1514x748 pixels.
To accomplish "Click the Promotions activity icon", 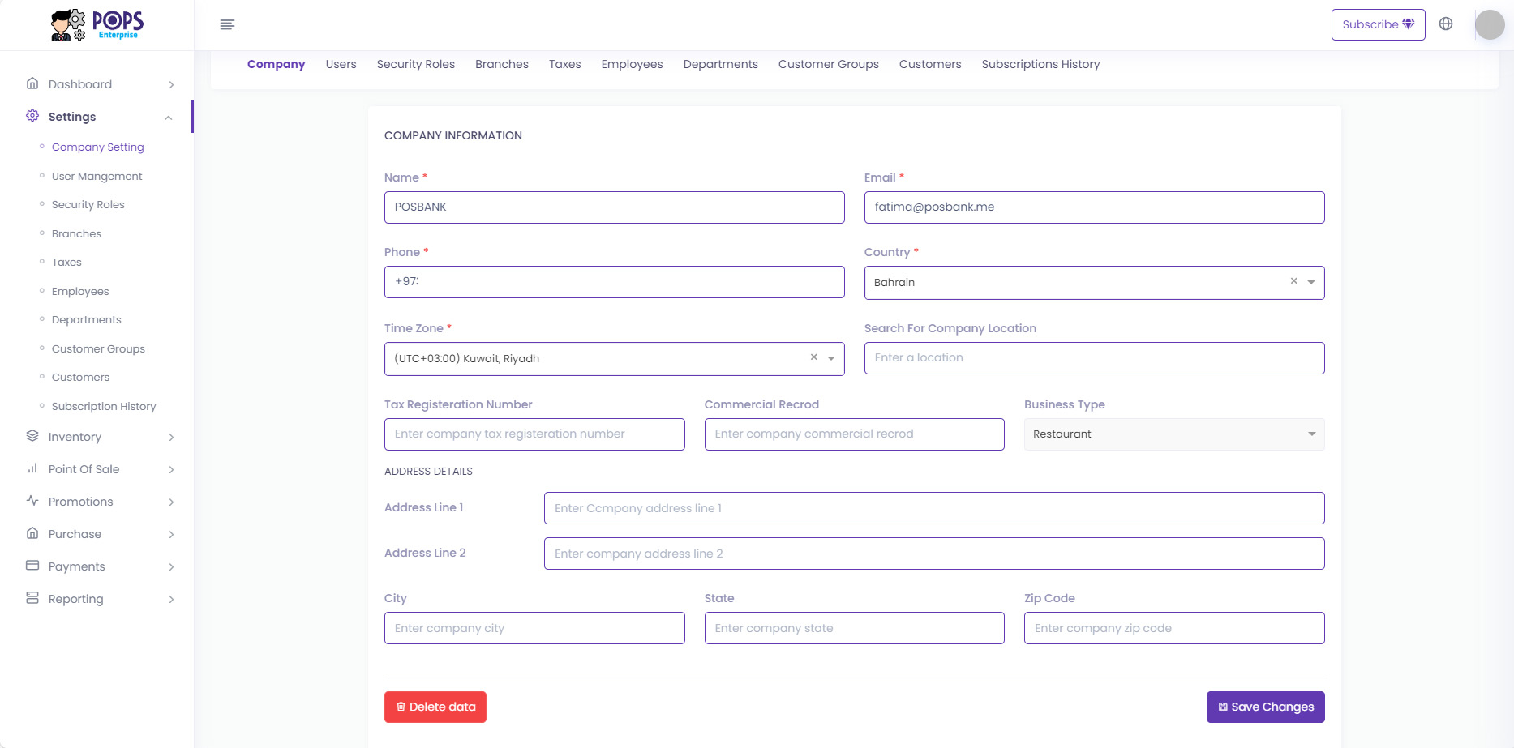I will pyautogui.click(x=32, y=501).
